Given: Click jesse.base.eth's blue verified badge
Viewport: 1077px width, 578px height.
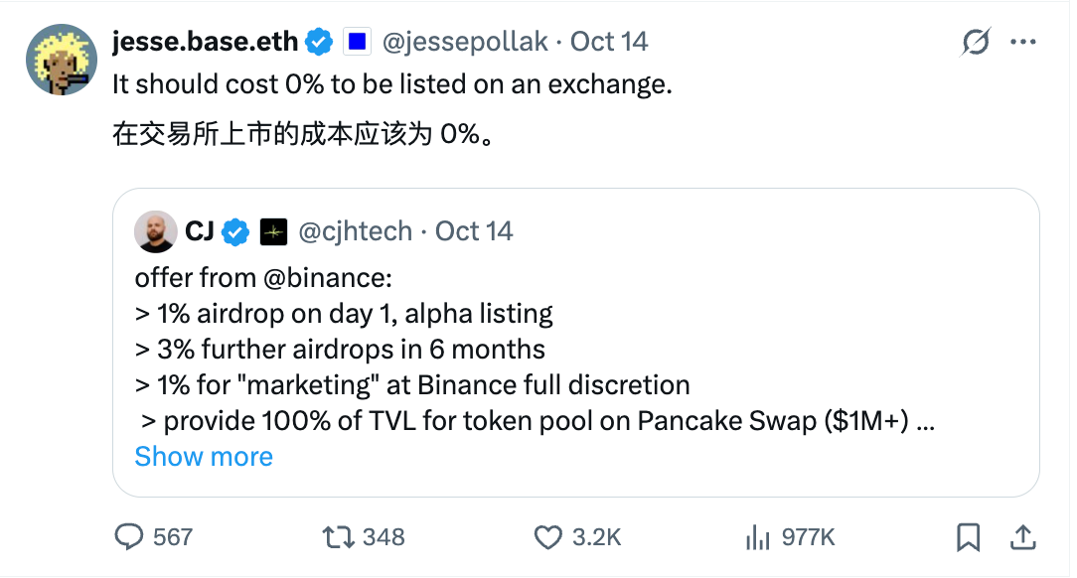Looking at the screenshot, I should (x=319, y=42).
